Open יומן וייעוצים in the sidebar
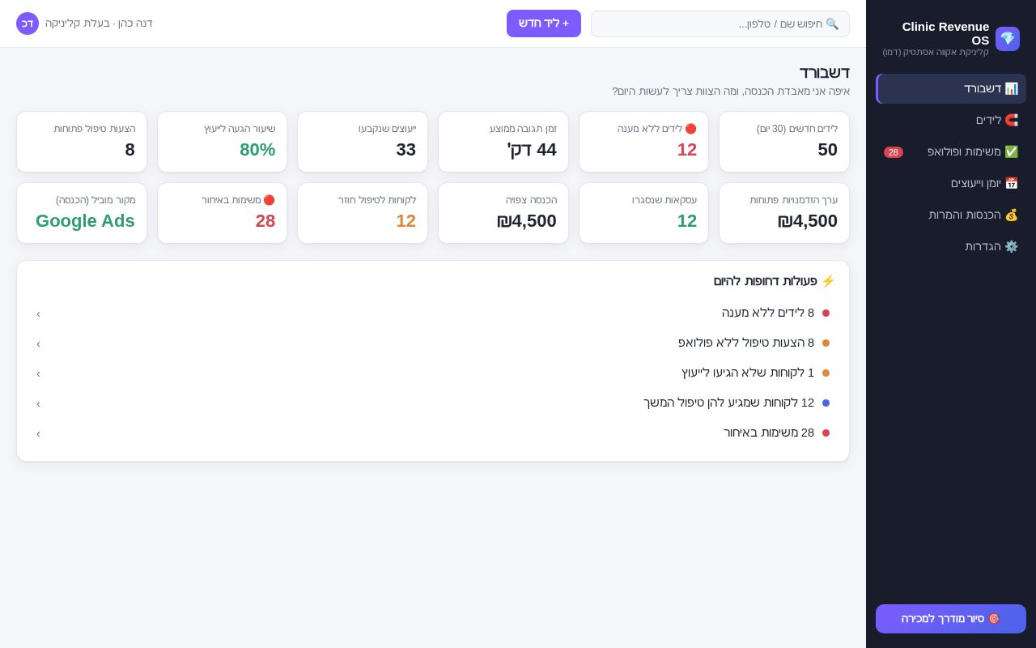This screenshot has height=648, width=1036. pyautogui.click(x=951, y=183)
